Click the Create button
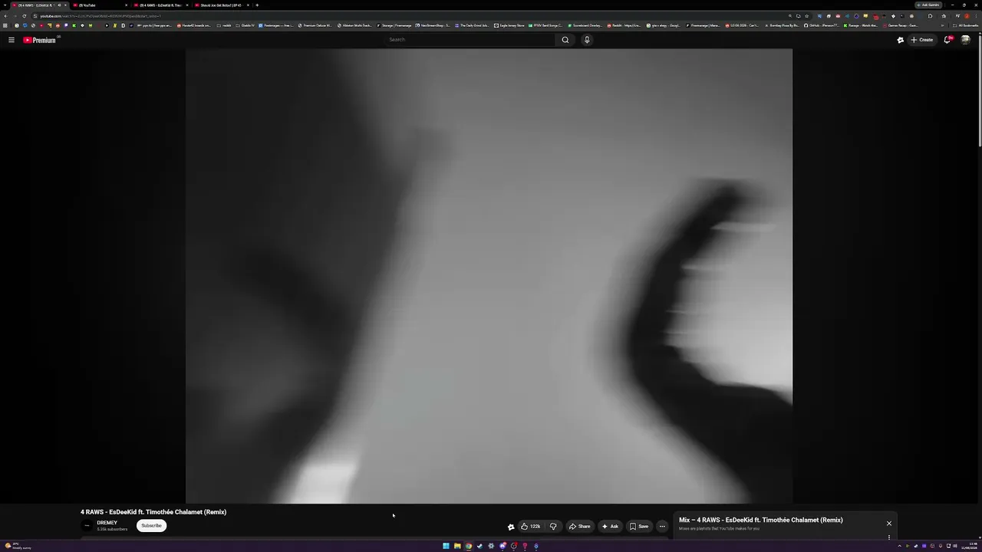Screen dimensions: 982x552 click(x=922, y=40)
